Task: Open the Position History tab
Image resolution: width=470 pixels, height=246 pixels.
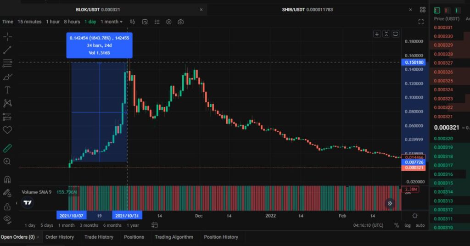Action: click(221, 237)
